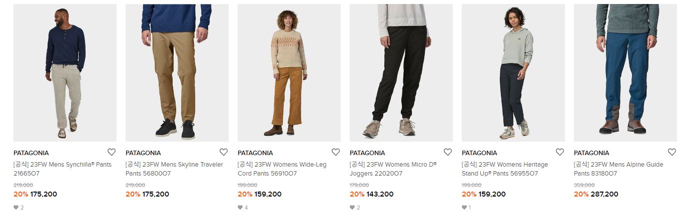Heart the Mens Alpine Guide Pants
Screen dimensions: 679x215
point(672,152)
